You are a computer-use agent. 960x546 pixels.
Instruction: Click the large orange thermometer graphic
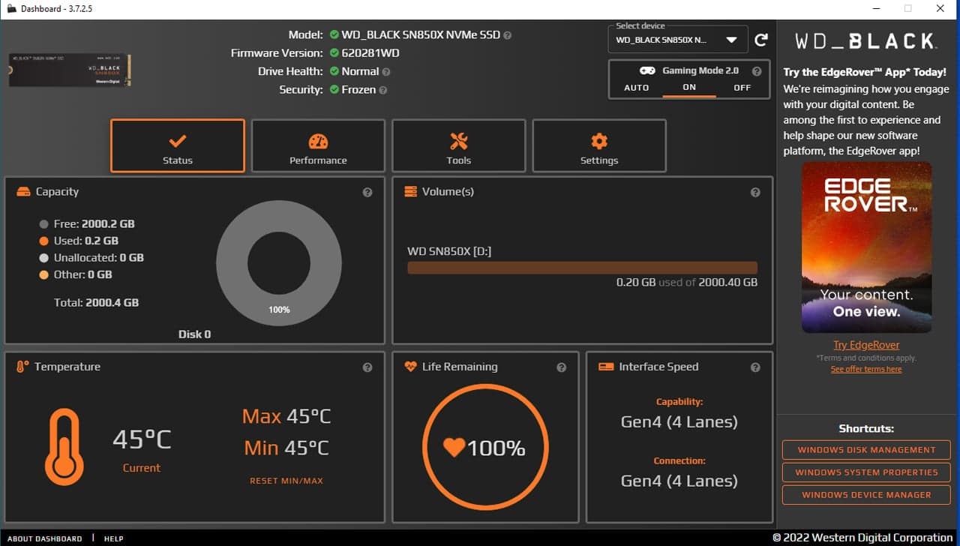coord(64,447)
